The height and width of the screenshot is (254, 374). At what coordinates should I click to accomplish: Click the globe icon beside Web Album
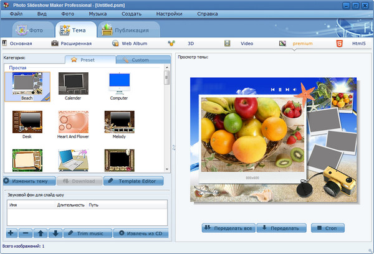tap(115, 44)
